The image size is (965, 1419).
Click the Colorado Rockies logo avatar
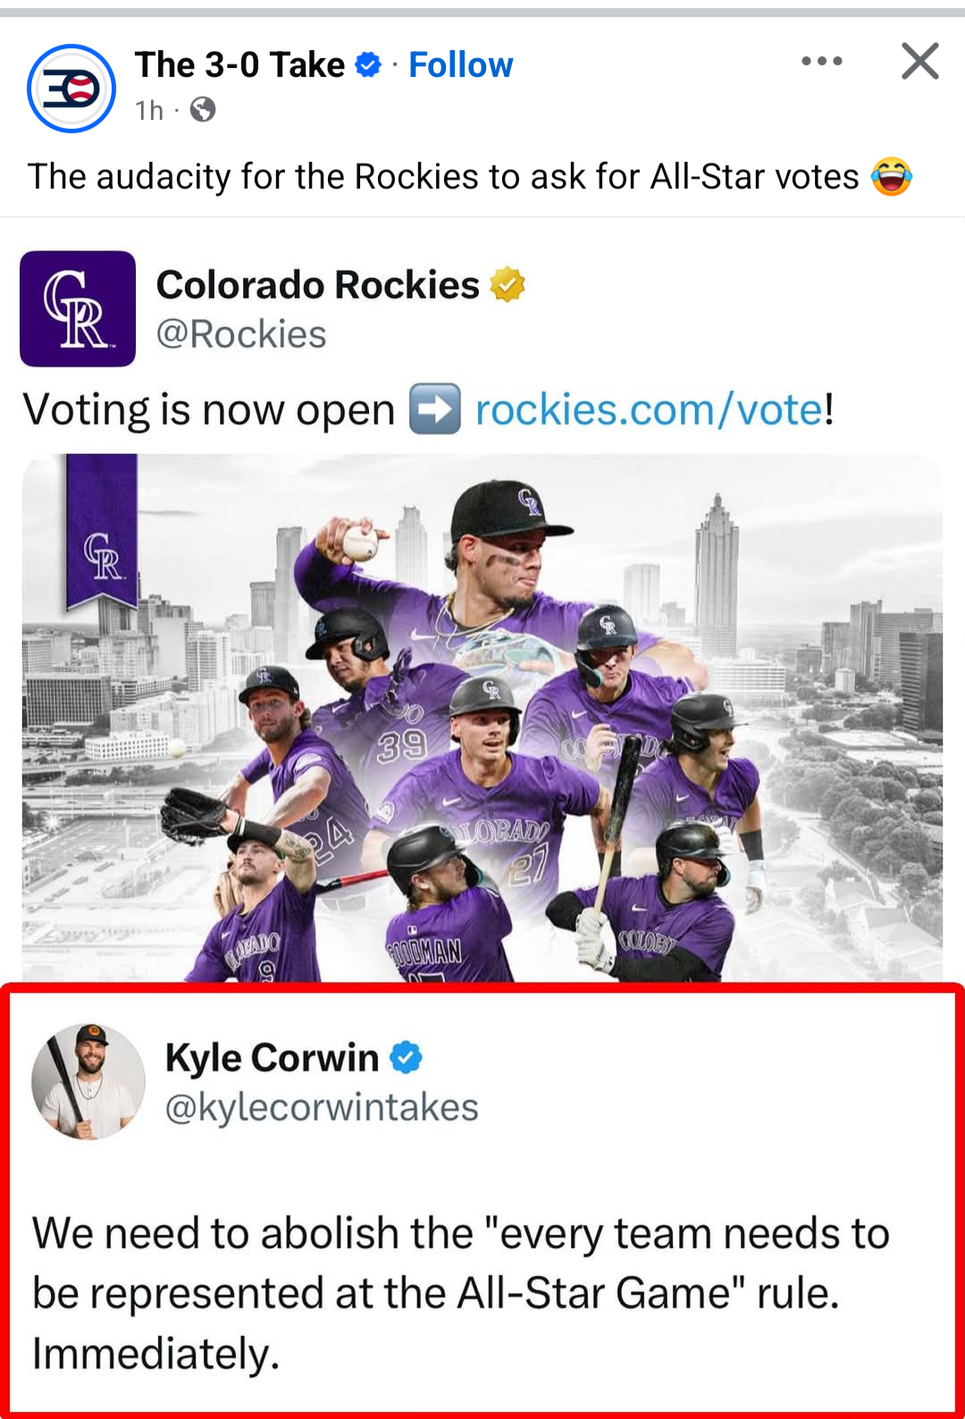coord(78,308)
